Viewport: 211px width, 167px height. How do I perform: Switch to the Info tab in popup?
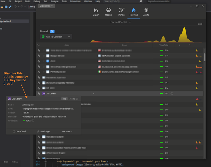[x=65, y=99]
